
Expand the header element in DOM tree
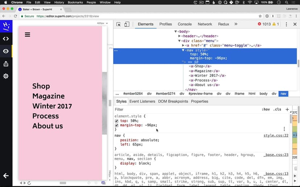(x=179, y=36)
